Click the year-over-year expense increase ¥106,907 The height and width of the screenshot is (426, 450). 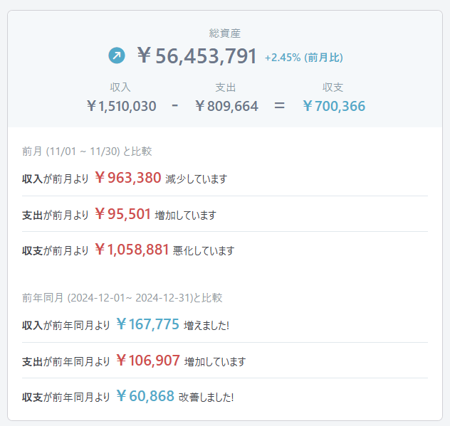[x=147, y=361]
